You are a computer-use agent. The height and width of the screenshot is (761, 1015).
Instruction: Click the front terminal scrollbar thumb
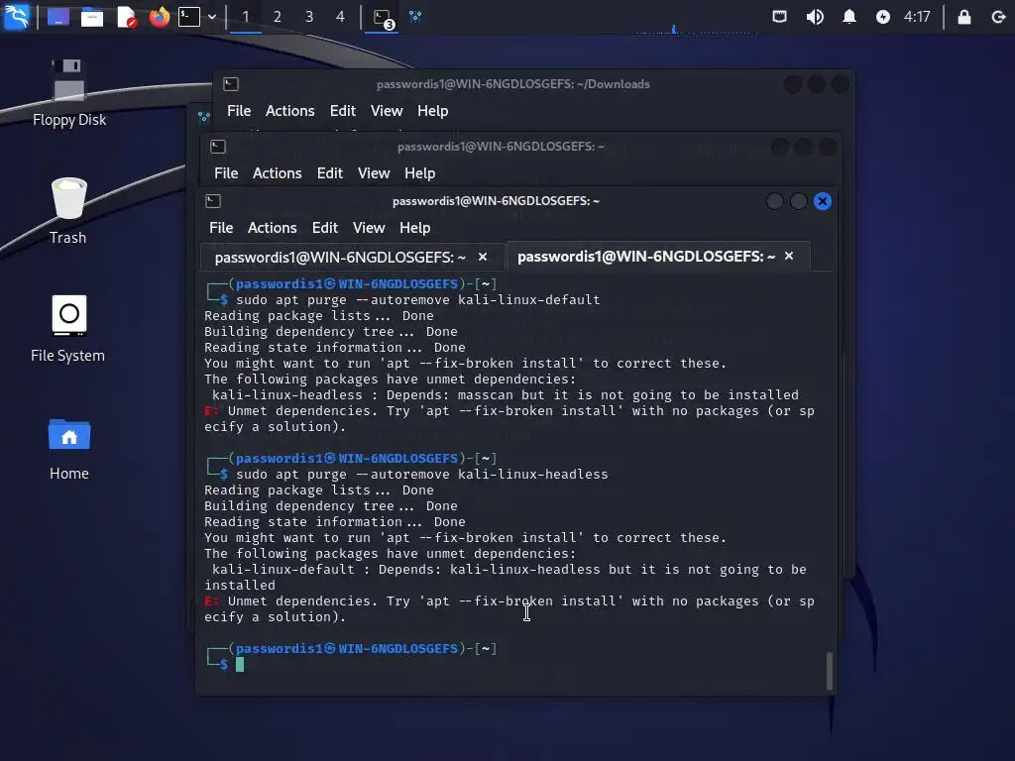click(x=830, y=671)
